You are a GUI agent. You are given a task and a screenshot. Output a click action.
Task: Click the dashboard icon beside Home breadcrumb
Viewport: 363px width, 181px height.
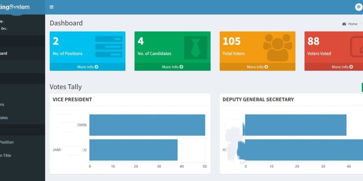[344, 24]
